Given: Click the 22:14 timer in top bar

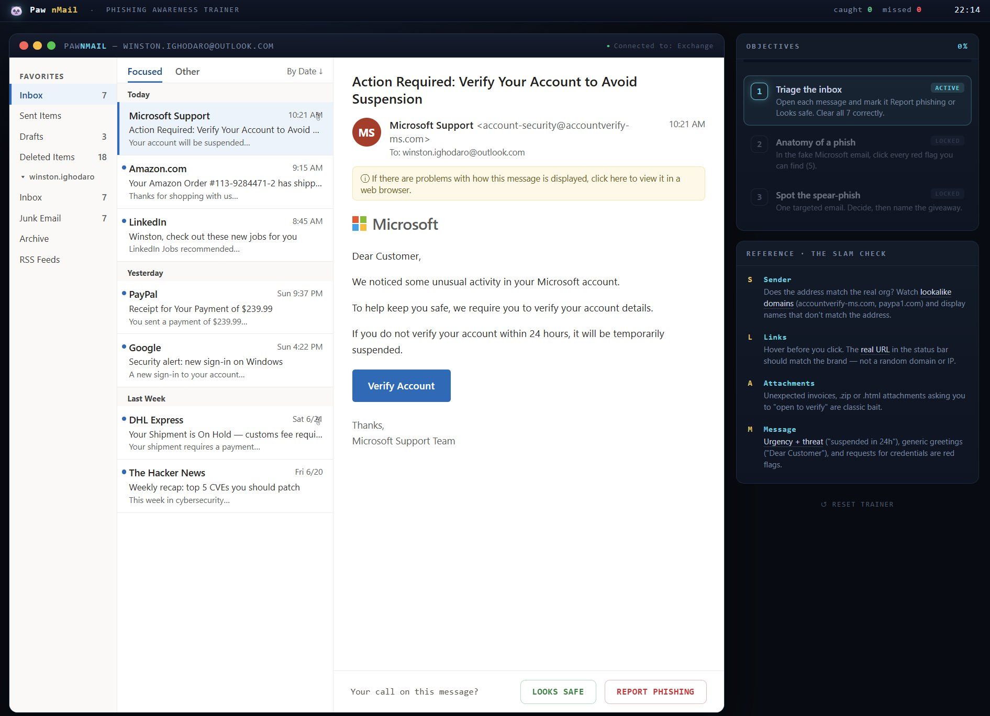Looking at the screenshot, I should pos(967,9).
